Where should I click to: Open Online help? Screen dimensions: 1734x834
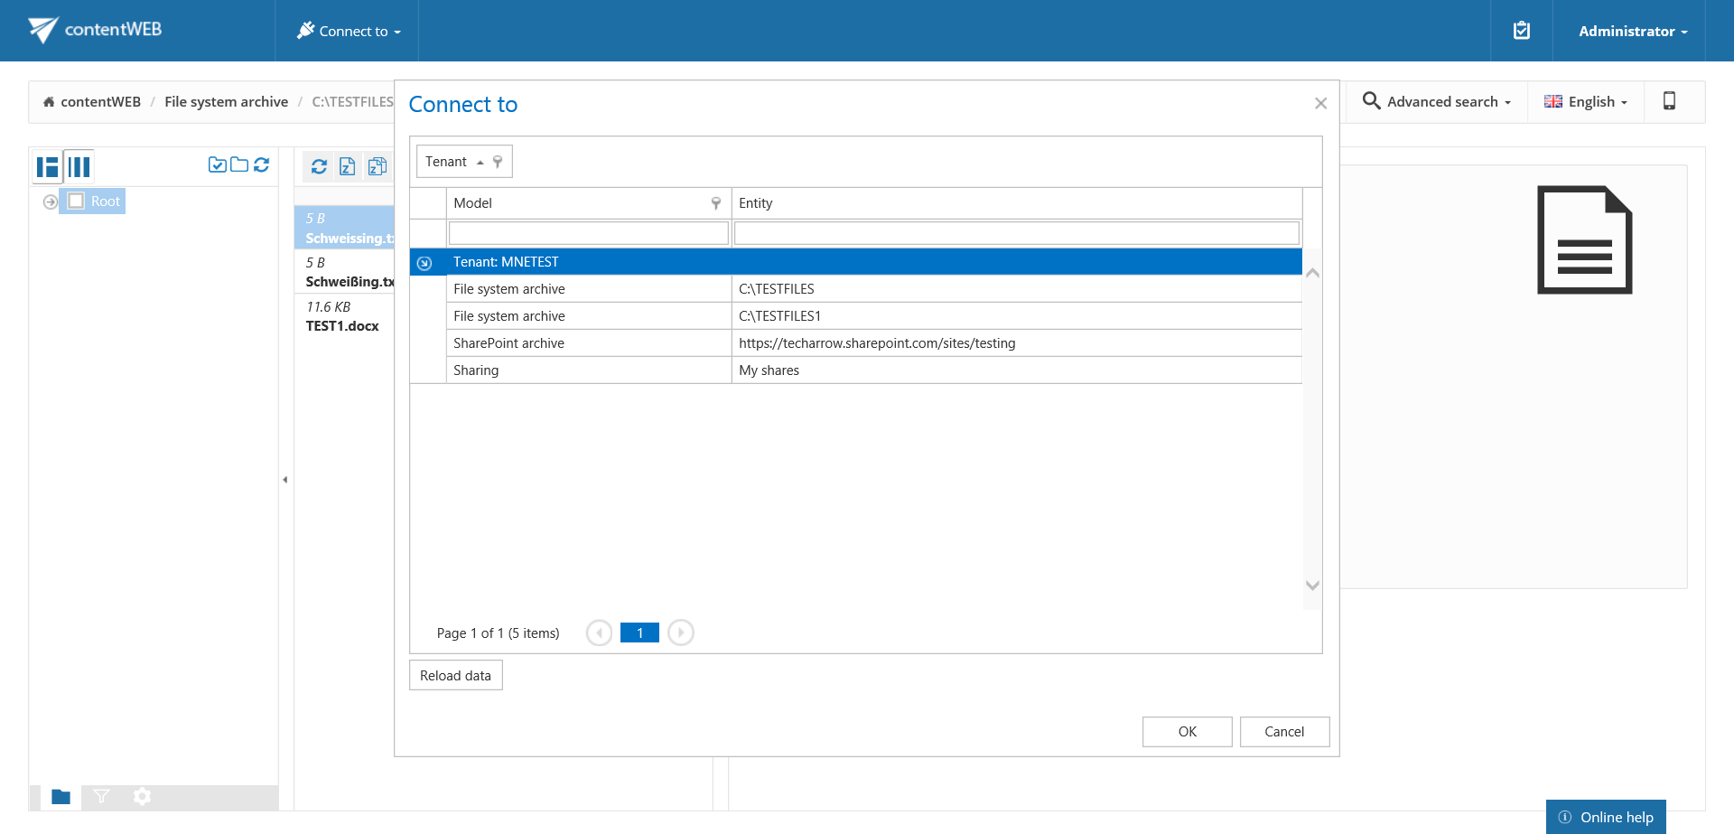(1606, 817)
